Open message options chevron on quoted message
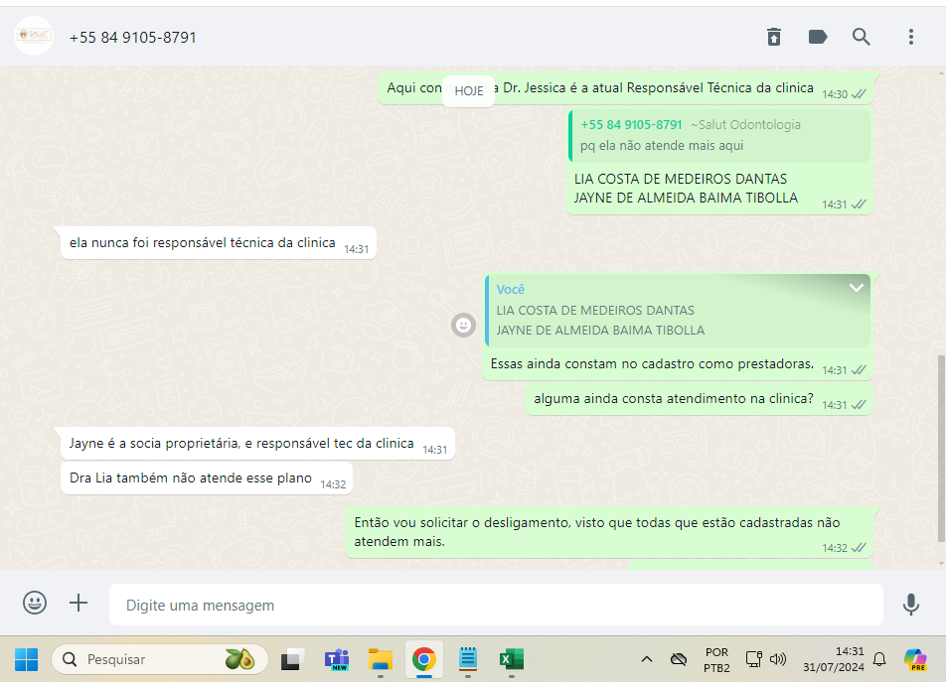The width and height of the screenshot is (946, 682). pos(857,288)
